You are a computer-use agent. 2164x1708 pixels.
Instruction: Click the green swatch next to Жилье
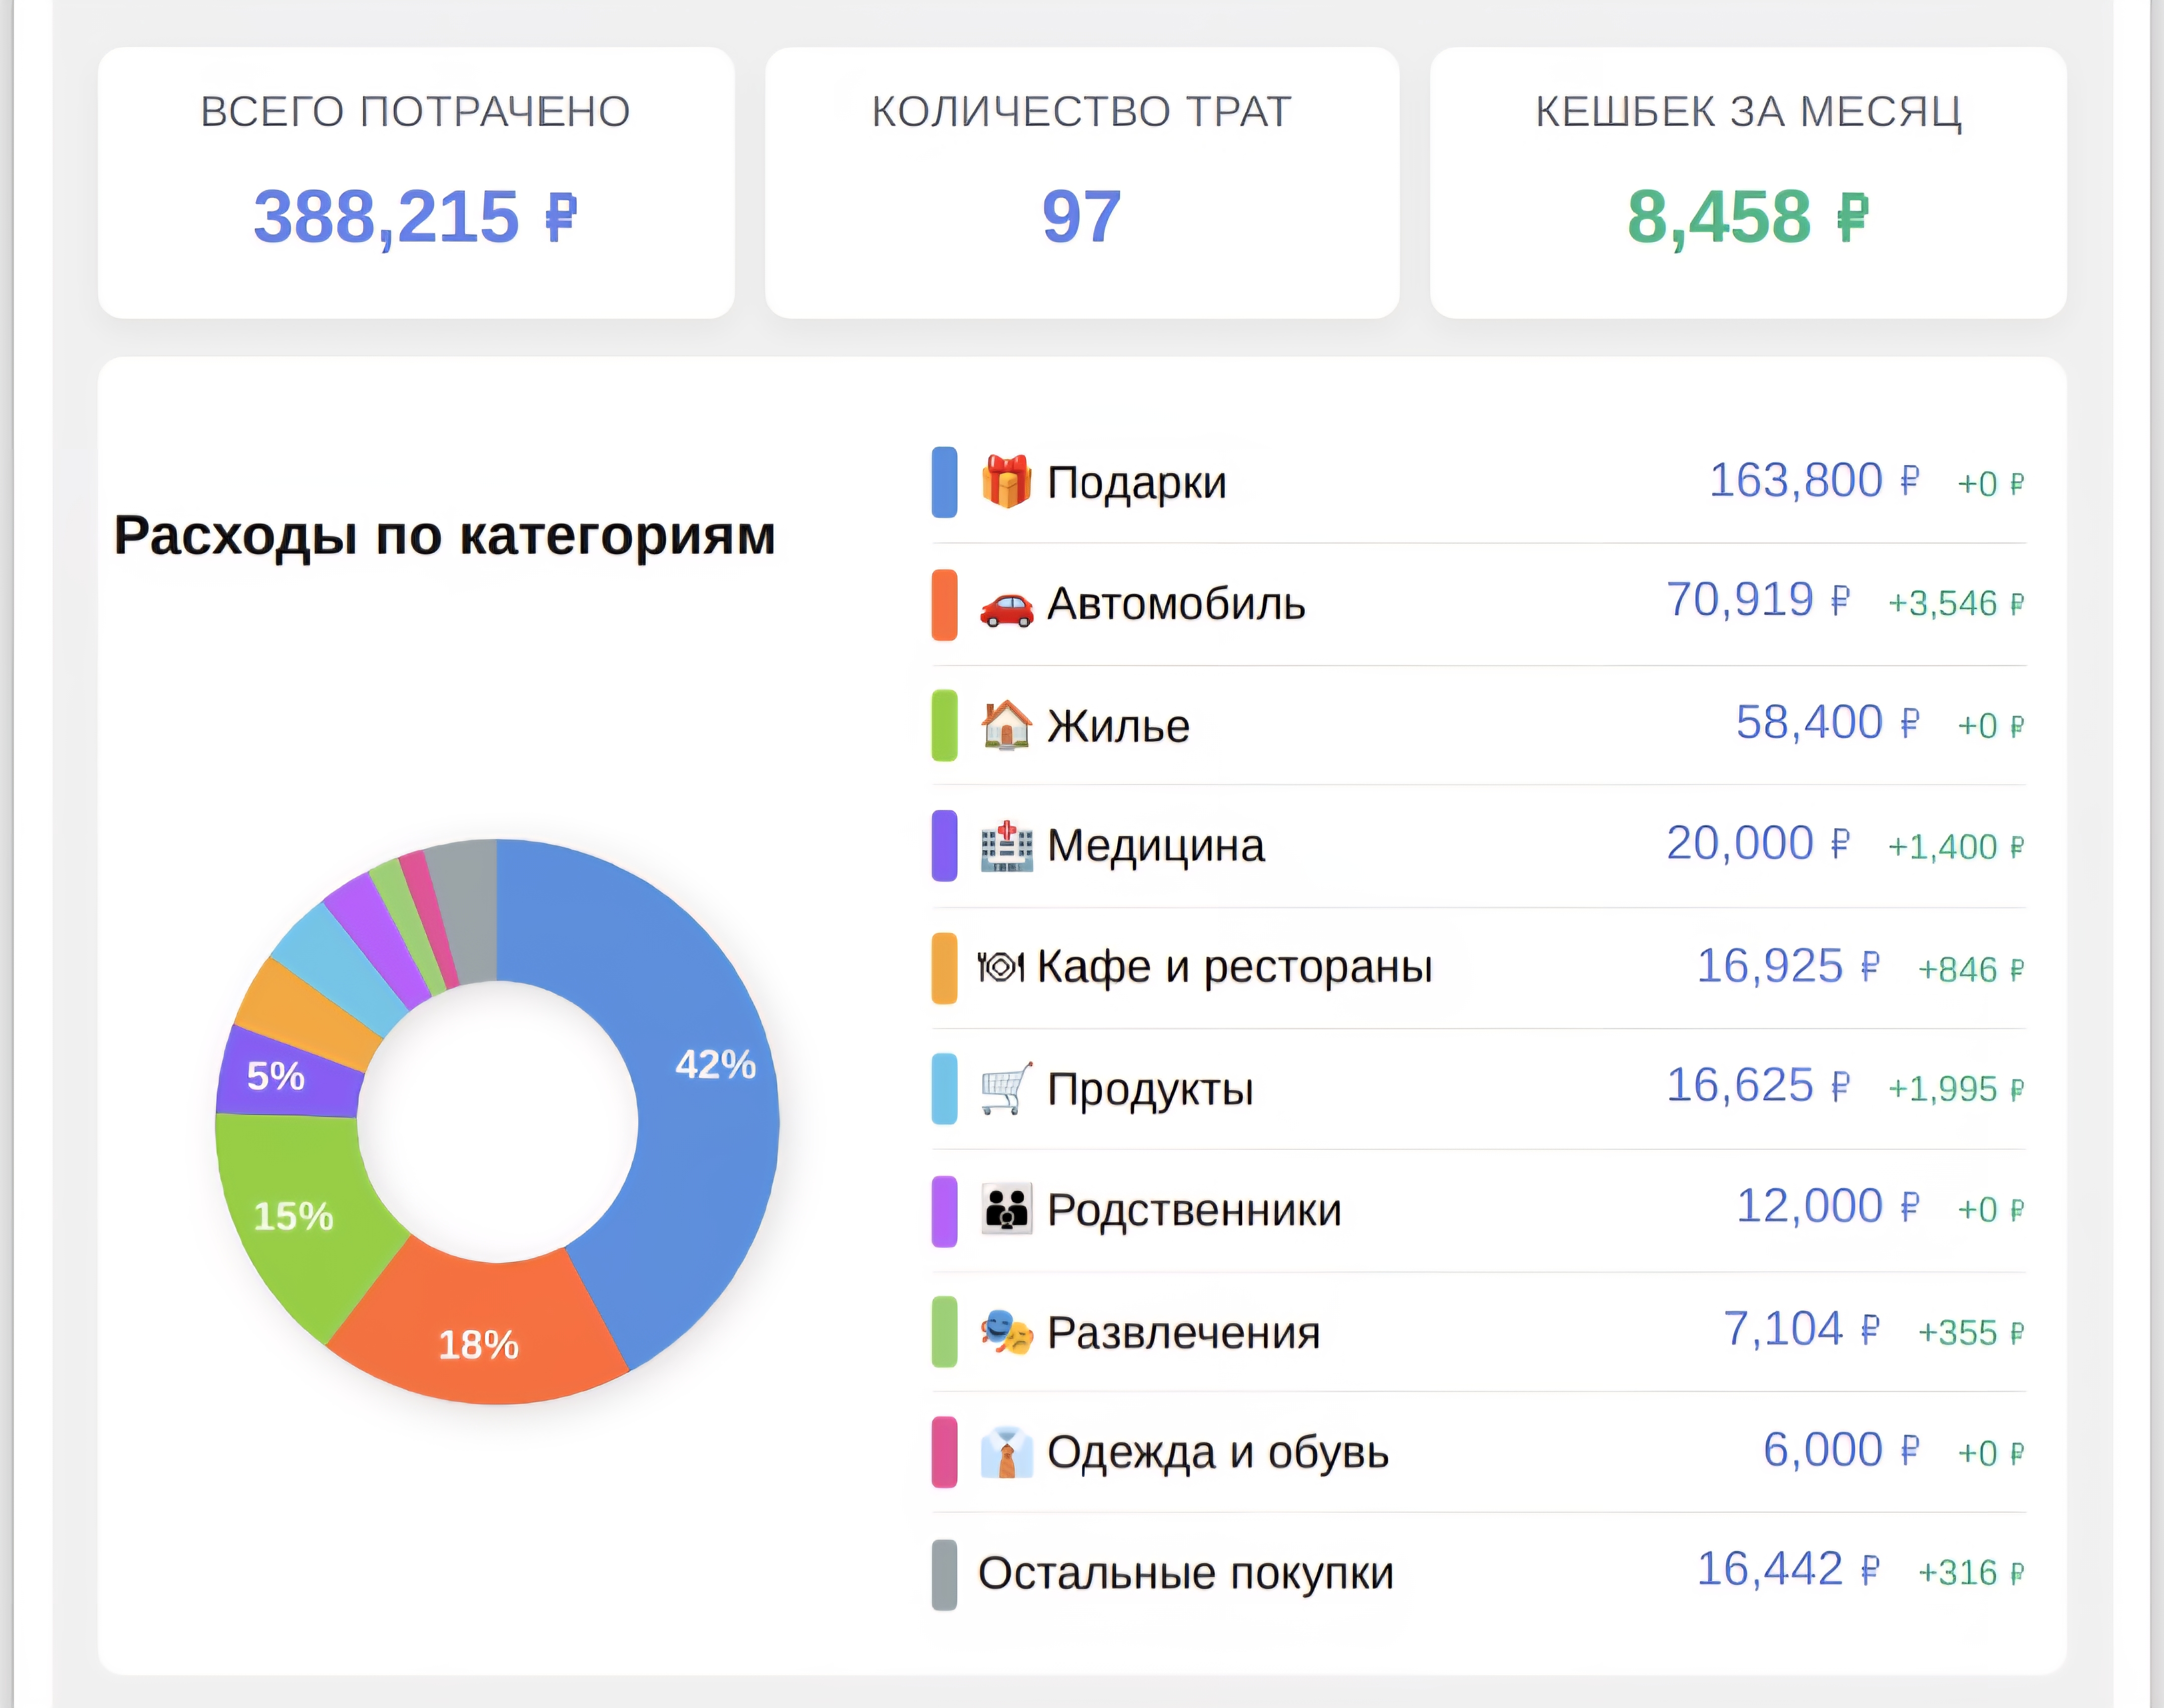click(x=944, y=725)
